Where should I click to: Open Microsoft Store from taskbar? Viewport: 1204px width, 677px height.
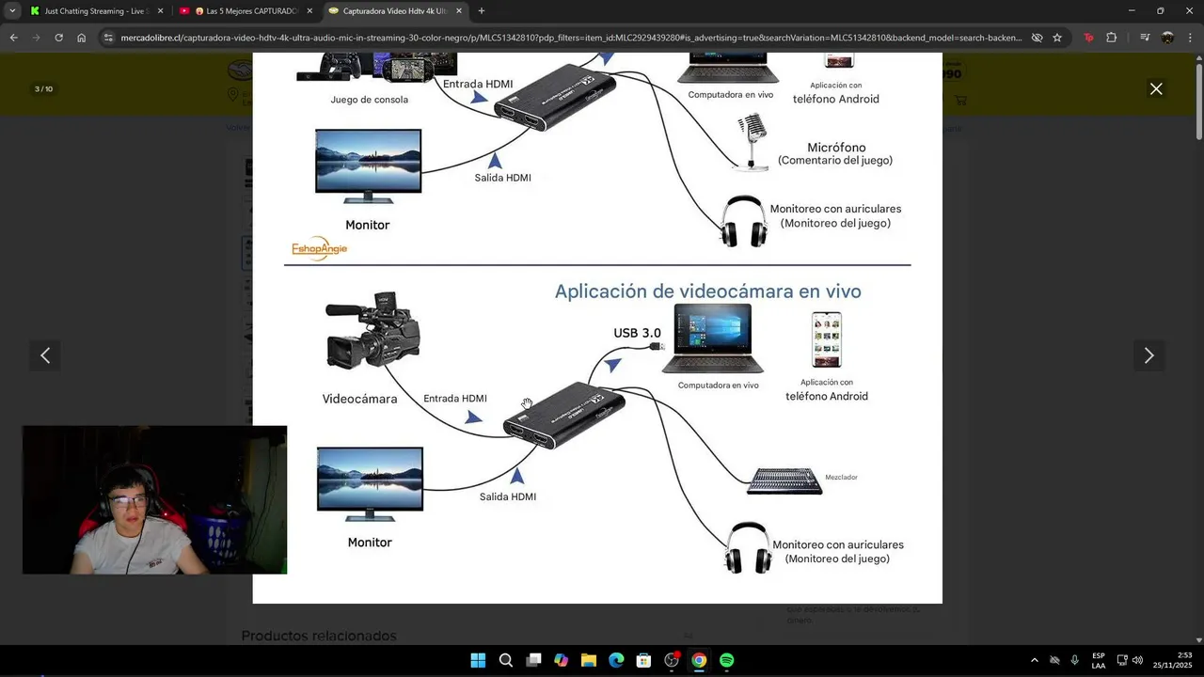(x=644, y=660)
